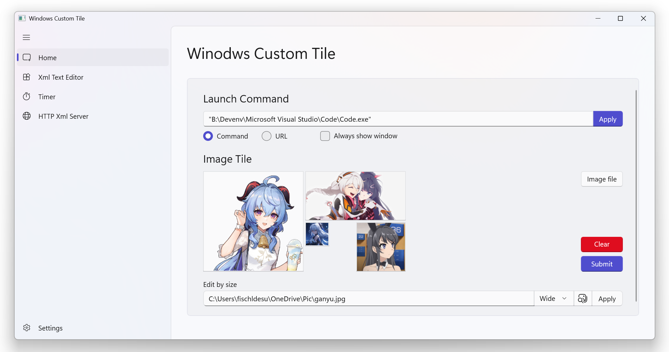Open the Home page
This screenshot has width=669, height=352.
coord(93,58)
